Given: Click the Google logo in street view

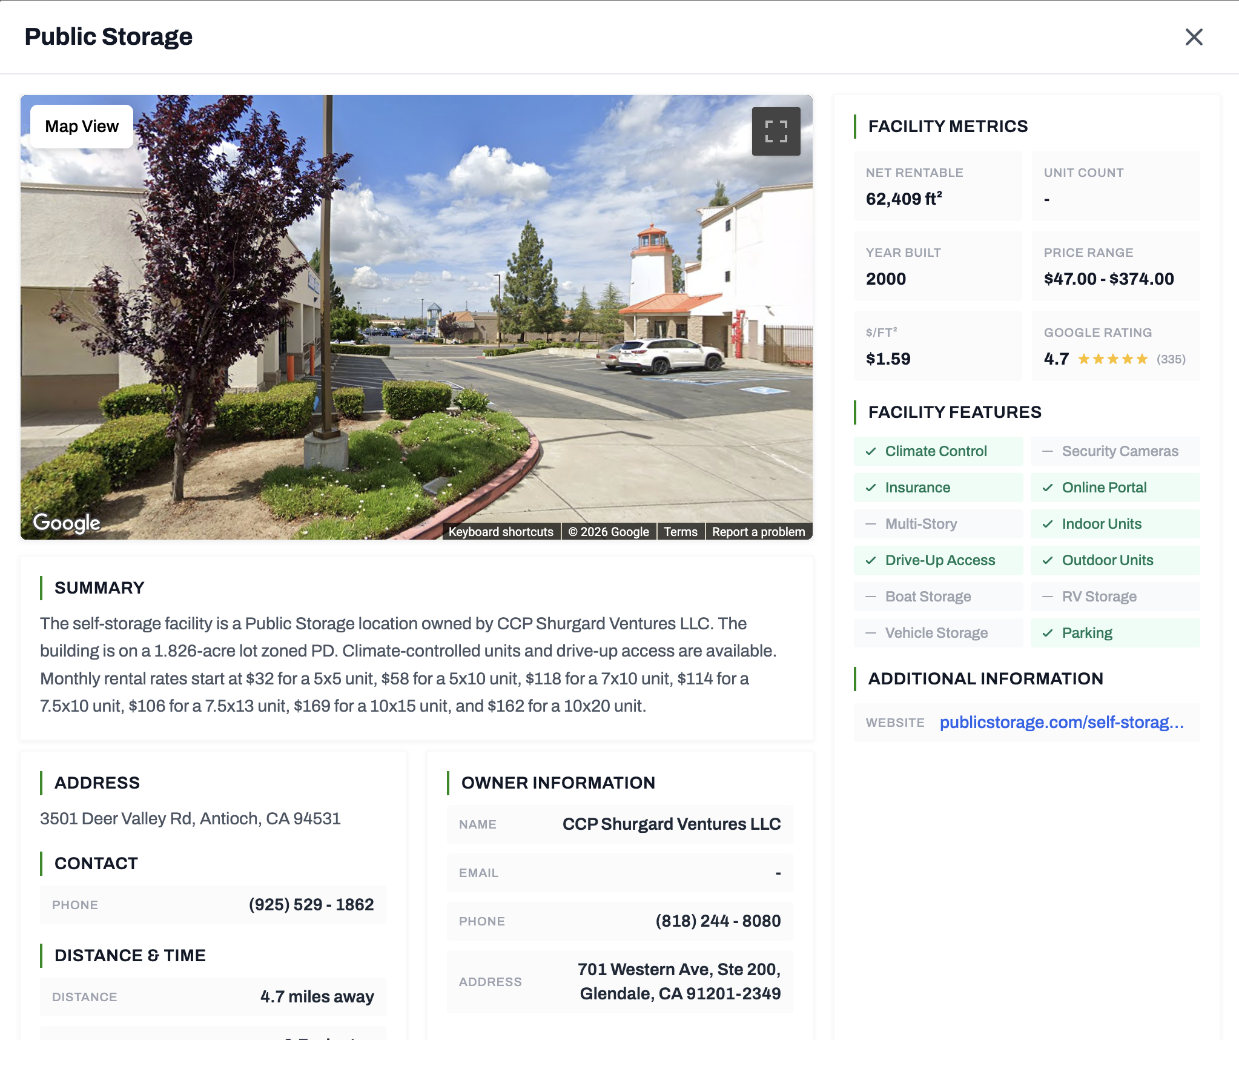Looking at the screenshot, I should (67, 522).
